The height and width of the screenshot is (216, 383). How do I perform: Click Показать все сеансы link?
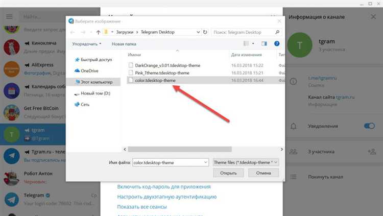142,207
